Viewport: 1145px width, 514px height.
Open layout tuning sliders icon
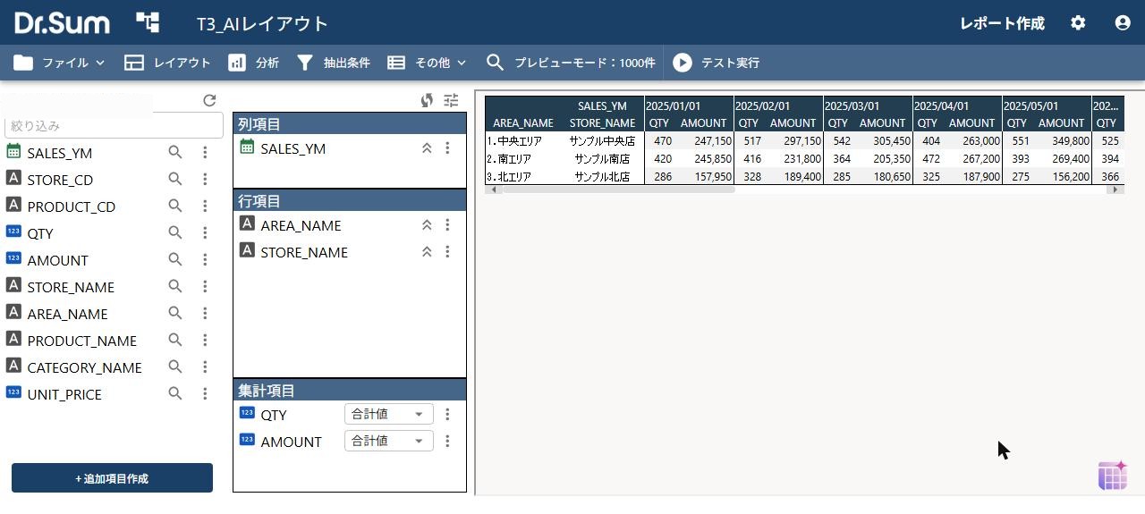tap(451, 101)
